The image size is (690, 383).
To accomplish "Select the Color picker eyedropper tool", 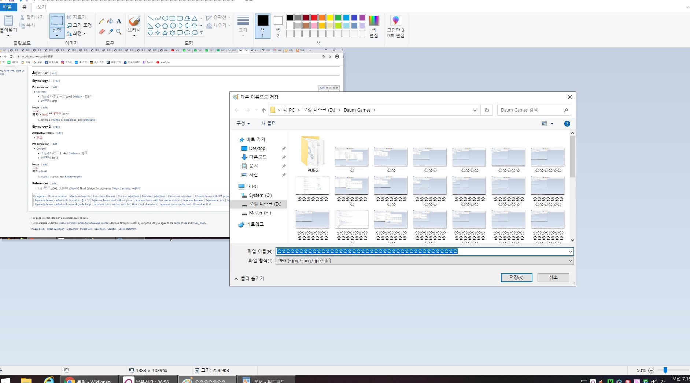I will 110,32.
